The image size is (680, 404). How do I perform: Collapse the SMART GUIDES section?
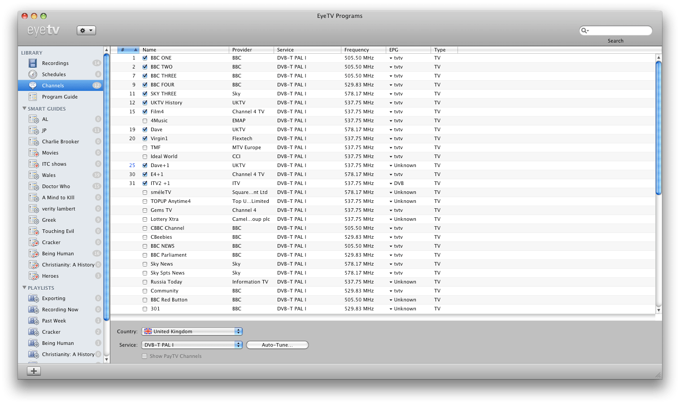24,108
